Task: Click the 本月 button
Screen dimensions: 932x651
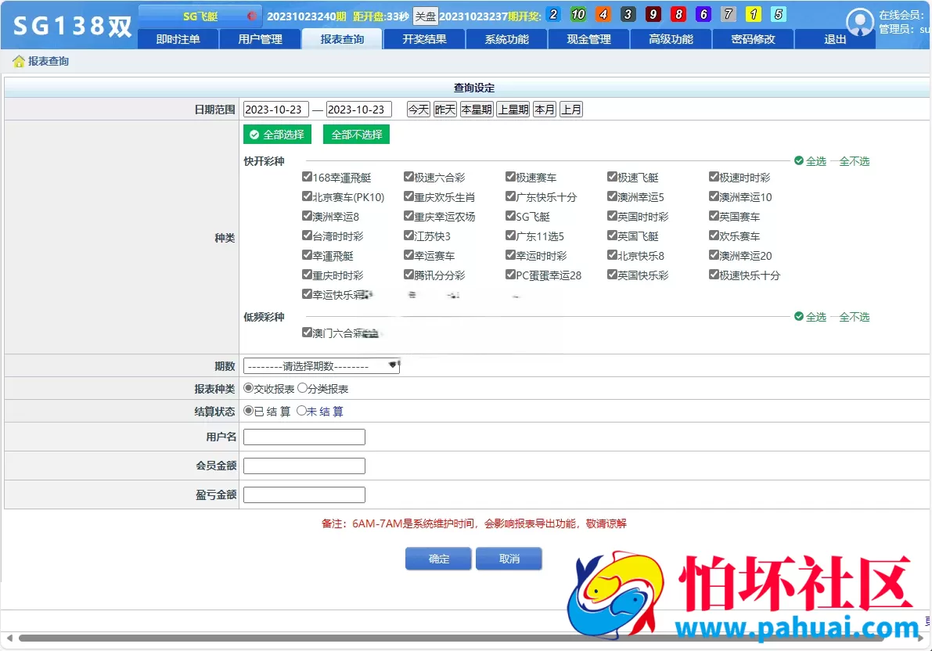Action: (x=545, y=110)
